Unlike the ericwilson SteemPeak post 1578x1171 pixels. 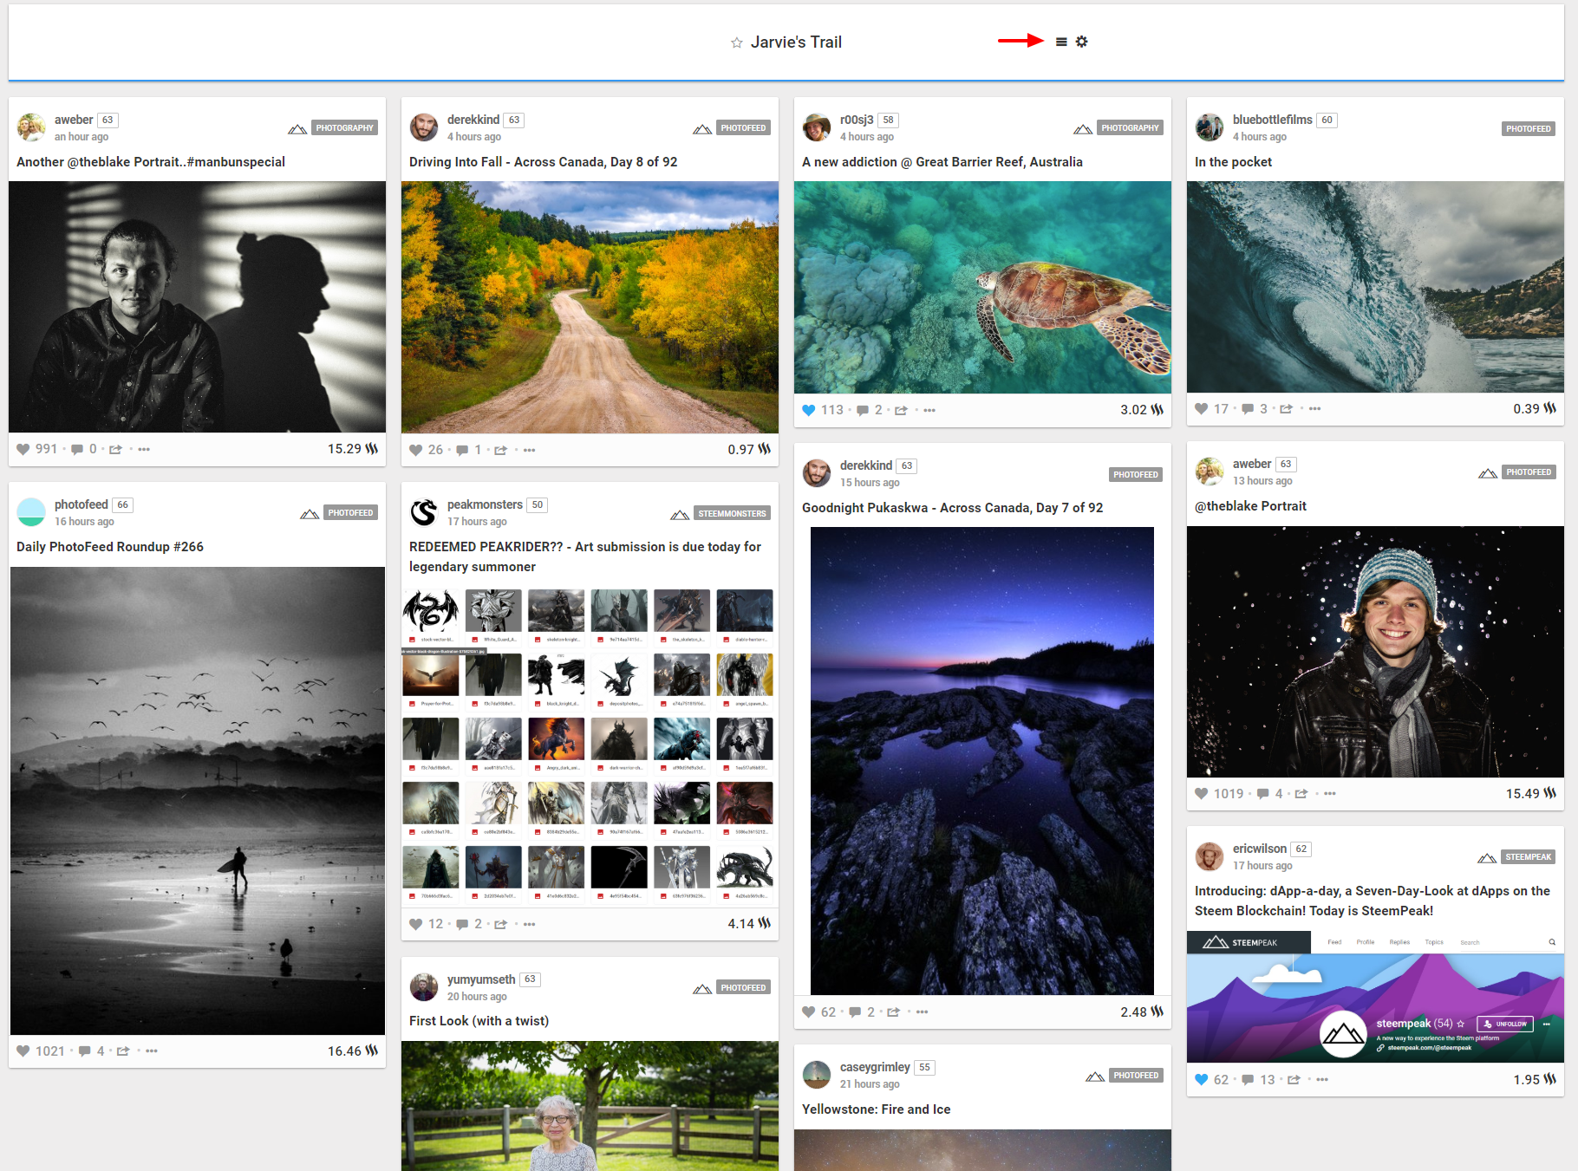click(1201, 1079)
